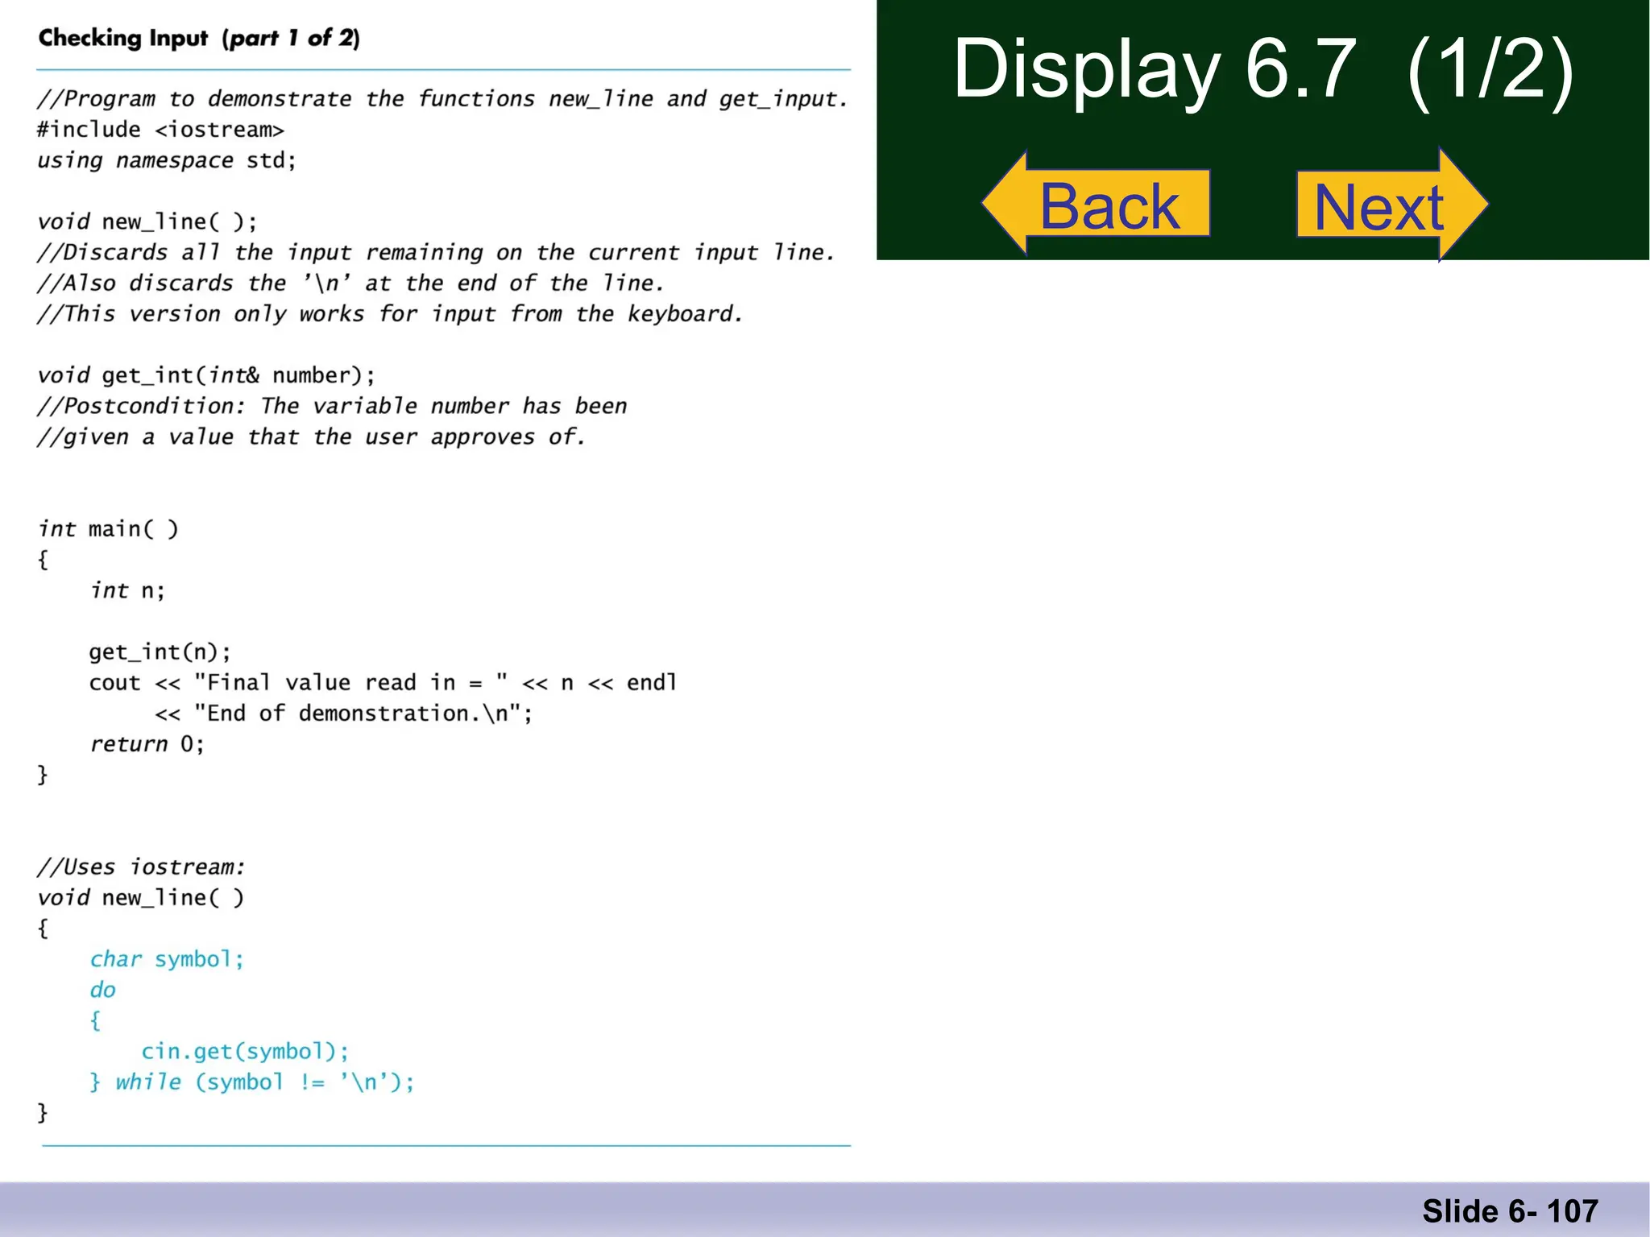The image size is (1650, 1237).
Task: Click the '//Uses iostream:' comment
Action: click(x=141, y=867)
